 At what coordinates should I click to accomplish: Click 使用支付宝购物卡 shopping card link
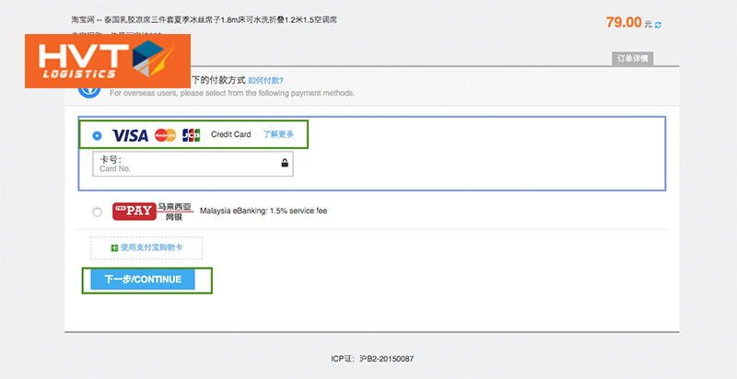click(x=151, y=247)
